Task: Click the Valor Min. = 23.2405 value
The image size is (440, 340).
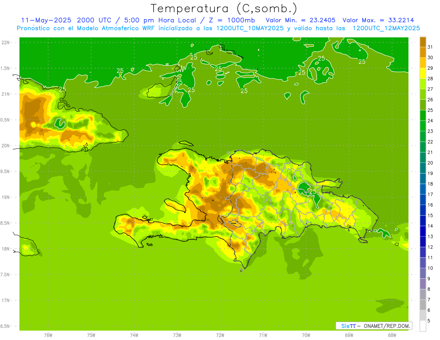Action: tap(301, 20)
